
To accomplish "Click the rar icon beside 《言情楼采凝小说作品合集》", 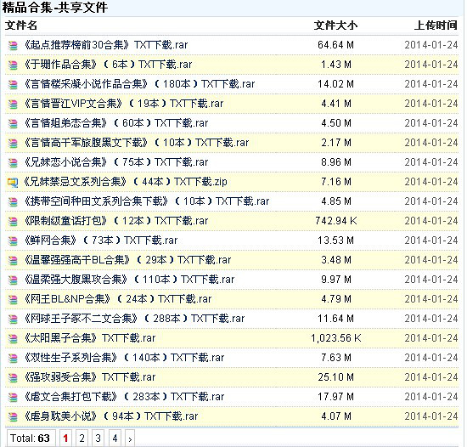I will (13, 84).
